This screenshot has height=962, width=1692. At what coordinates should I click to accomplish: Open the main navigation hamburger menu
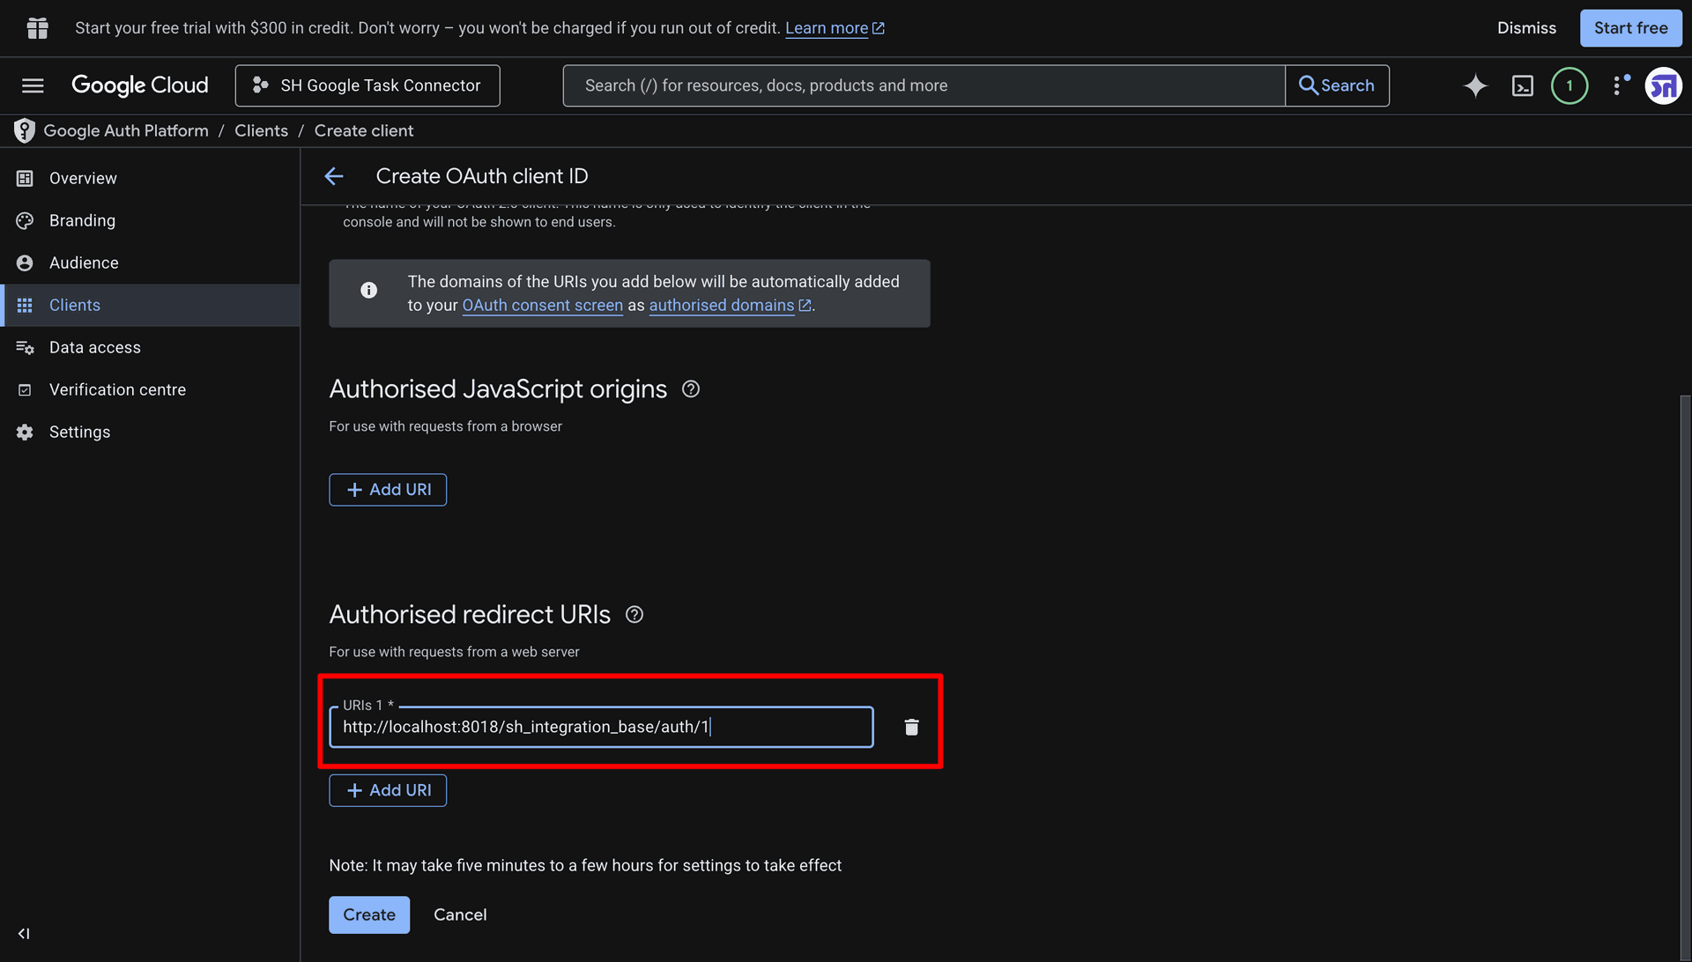tap(33, 85)
